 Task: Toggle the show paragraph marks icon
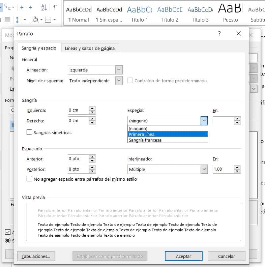click(x=55, y=7)
